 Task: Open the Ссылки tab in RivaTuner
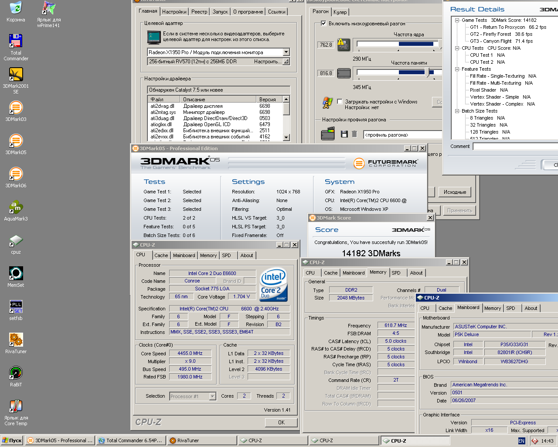tap(277, 12)
